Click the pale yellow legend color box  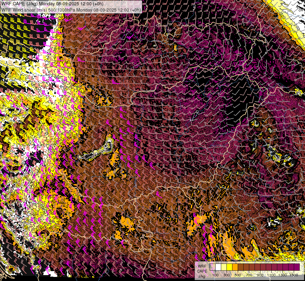(224, 267)
